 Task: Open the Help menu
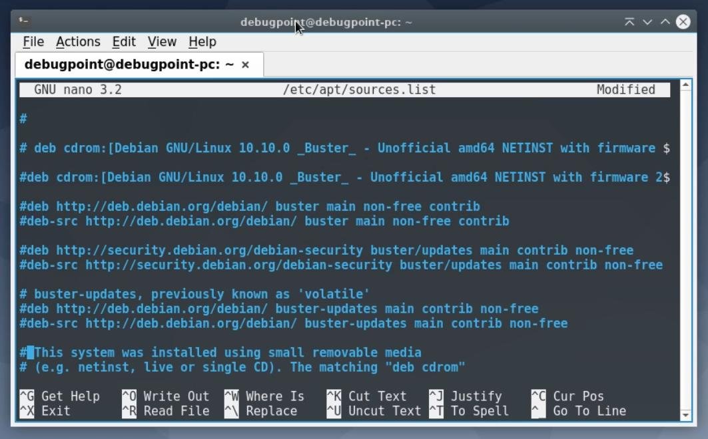click(x=200, y=41)
